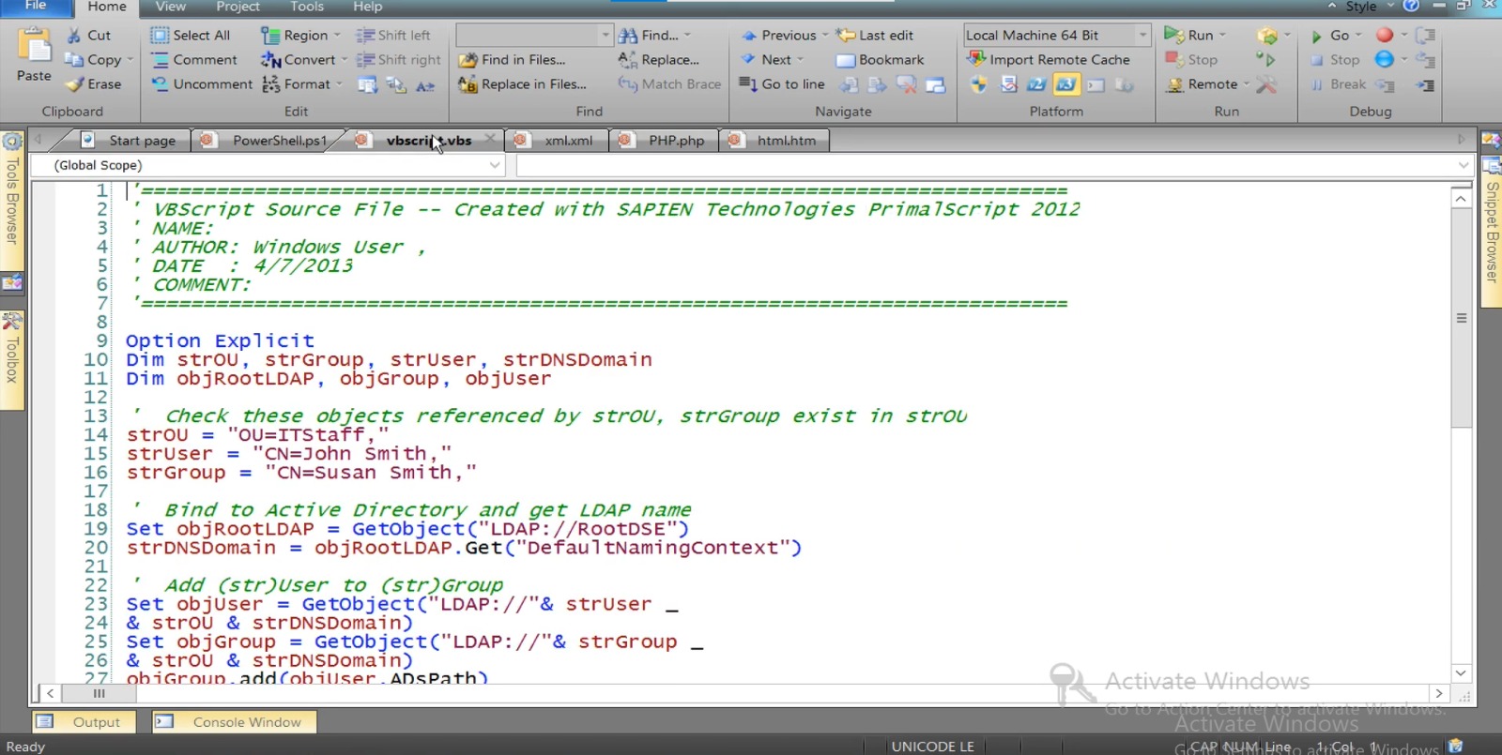Viewport: 1502px width, 755px height.
Task: Expand the Run dropdown arrow
Action: tap(1222, 36)
